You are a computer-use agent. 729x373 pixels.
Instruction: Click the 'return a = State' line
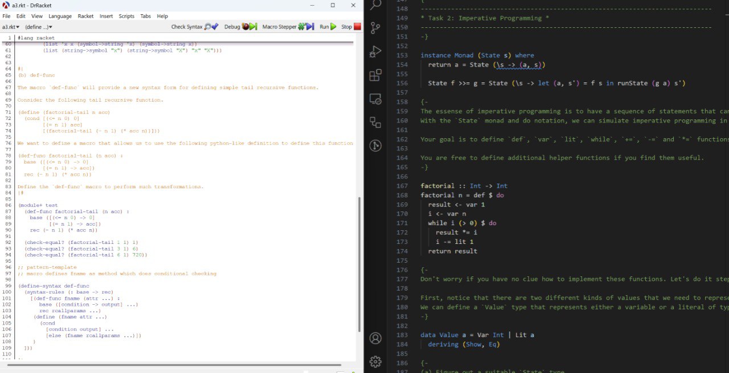[487, 65]
